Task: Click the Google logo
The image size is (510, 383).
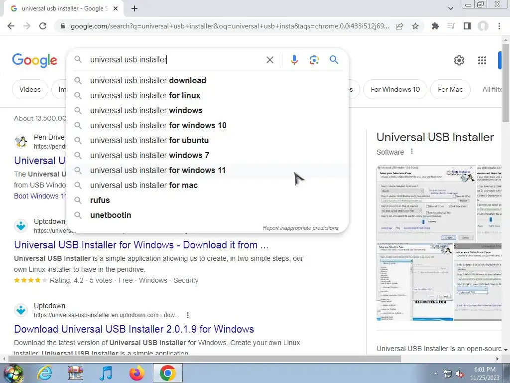Action: pyautogui.click(x=35, y=60)
